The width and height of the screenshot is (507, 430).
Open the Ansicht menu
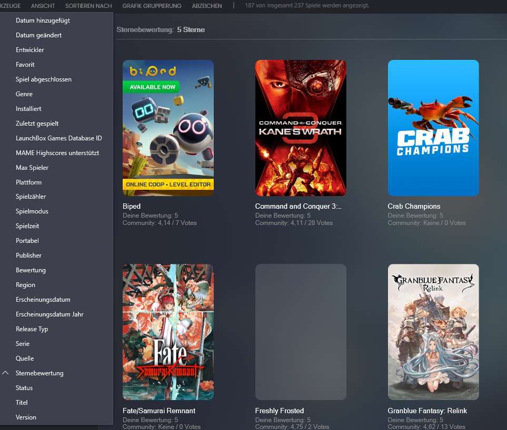tap(43, 6)
